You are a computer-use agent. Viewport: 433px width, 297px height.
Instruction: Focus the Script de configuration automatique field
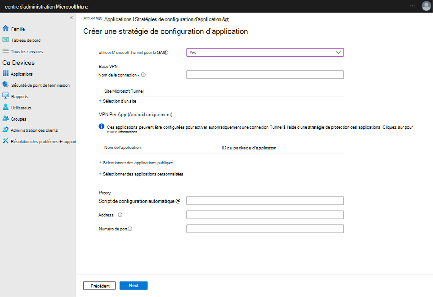click(265, 201)
